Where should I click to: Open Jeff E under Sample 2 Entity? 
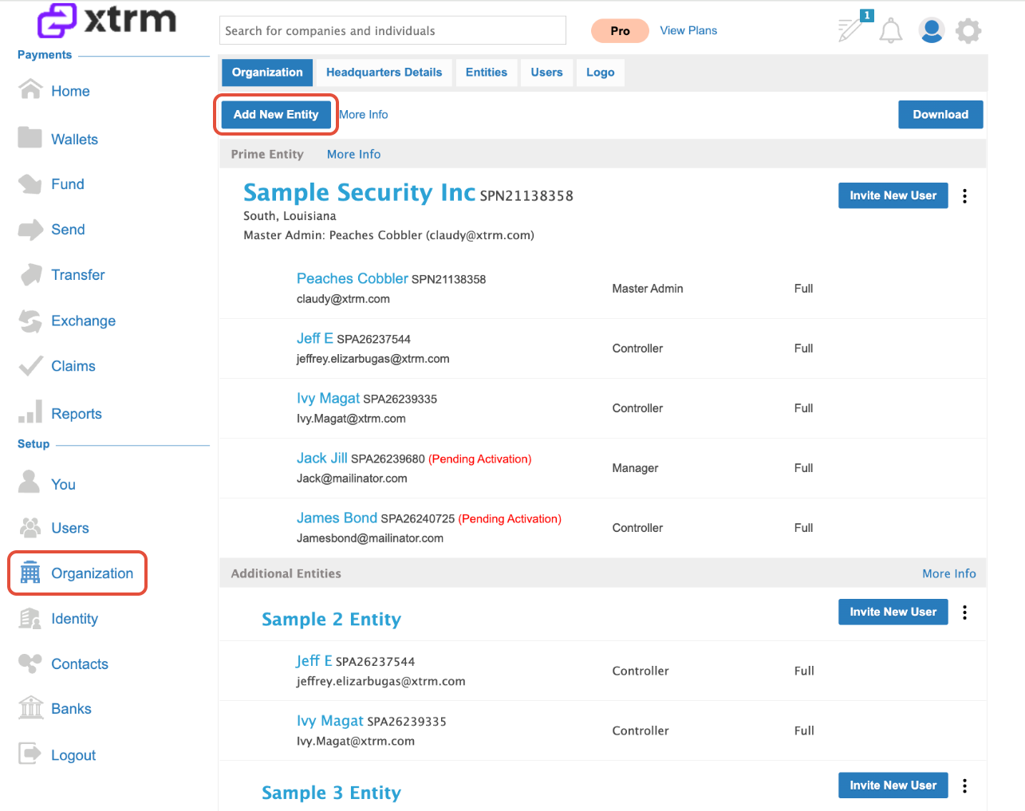[x=314, y=660]
